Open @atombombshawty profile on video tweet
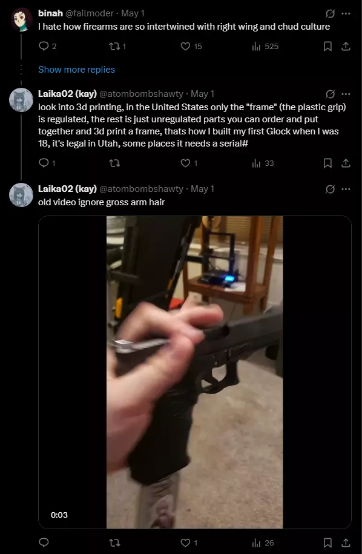 (141, 189)
